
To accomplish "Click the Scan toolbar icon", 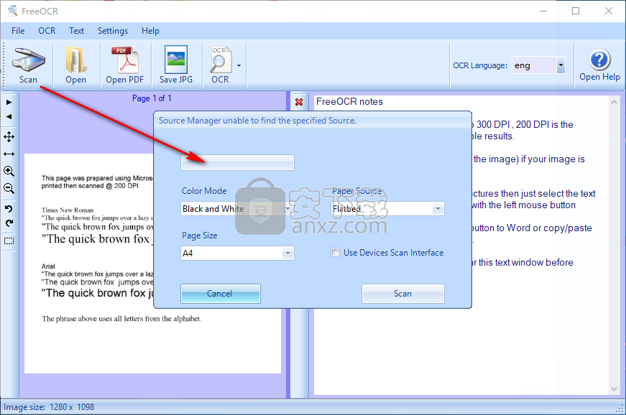I will point(28,65).
